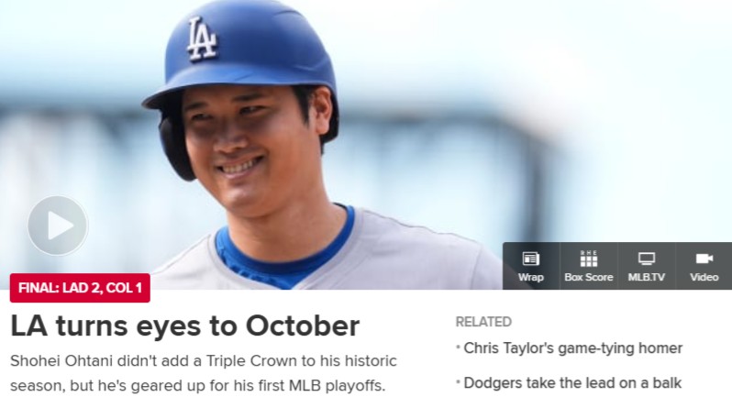Open Dodgers take the lead on a balk

click(x=572, y=383)
